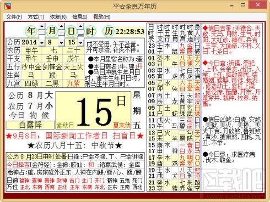
Task: Click the 值日吉星 heading in red
Action: [x=217, y=29]
